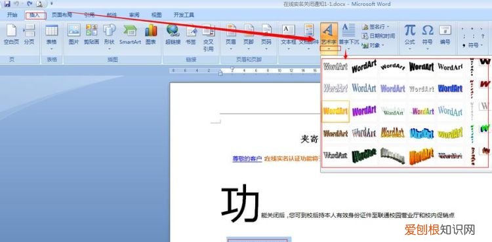Choose the purple-to-green rainbow WordArt style

pyautogui.click(x=422, y=111)
